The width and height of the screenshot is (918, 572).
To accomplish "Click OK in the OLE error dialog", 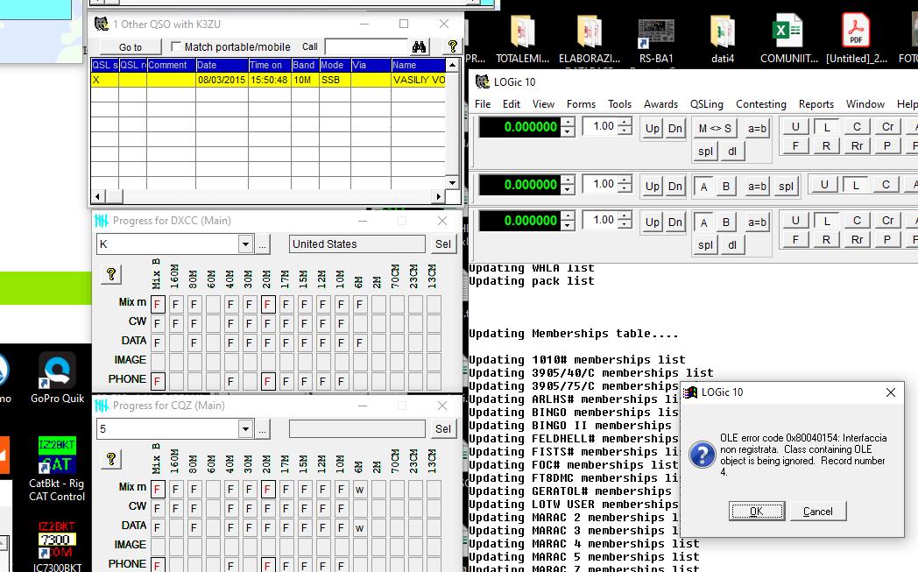I will point(757,511).
